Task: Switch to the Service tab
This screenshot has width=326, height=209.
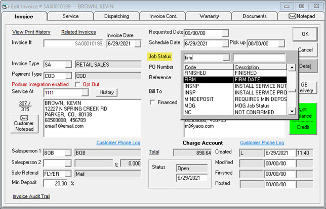Action: coord(70,16)
